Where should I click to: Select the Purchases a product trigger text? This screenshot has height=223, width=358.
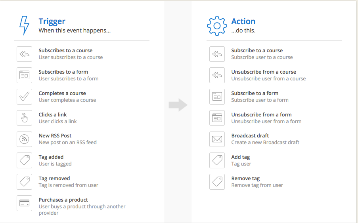63,200
